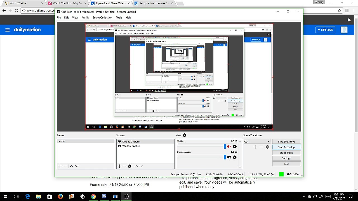The height and width of the screenshot is (201, 358).
Task: Open source properties gear in Sources panel
Action: [130, 166]
